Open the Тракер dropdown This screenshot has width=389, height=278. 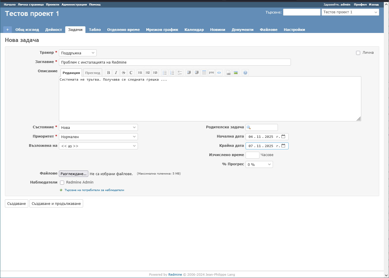coord(78,53)
